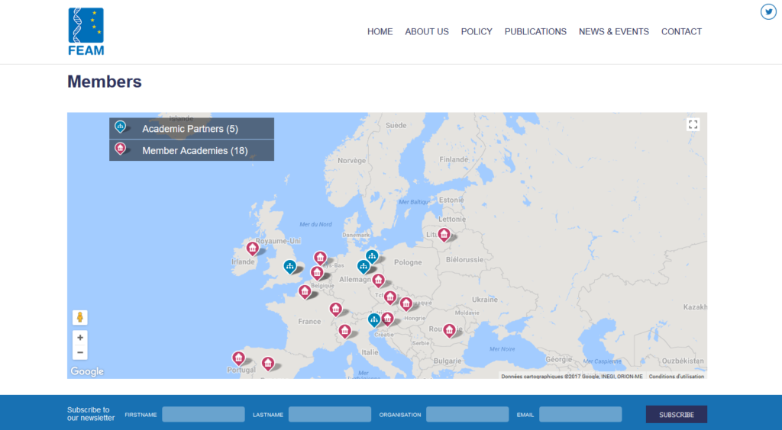Image resolution: width=782 pixels, height=430 pixels.
Task: Focus the Firstname newsletter field
Action: pyautogui.click(x=203, y=415)
